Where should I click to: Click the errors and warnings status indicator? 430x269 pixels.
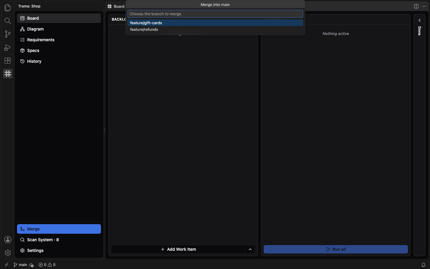tap(47, 265)
